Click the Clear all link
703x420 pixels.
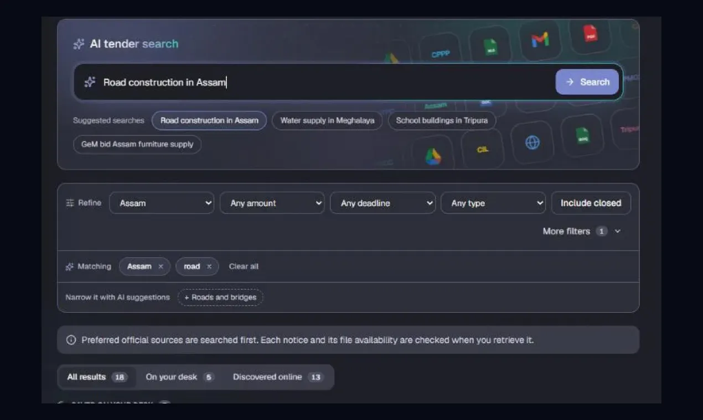[244, 266]
